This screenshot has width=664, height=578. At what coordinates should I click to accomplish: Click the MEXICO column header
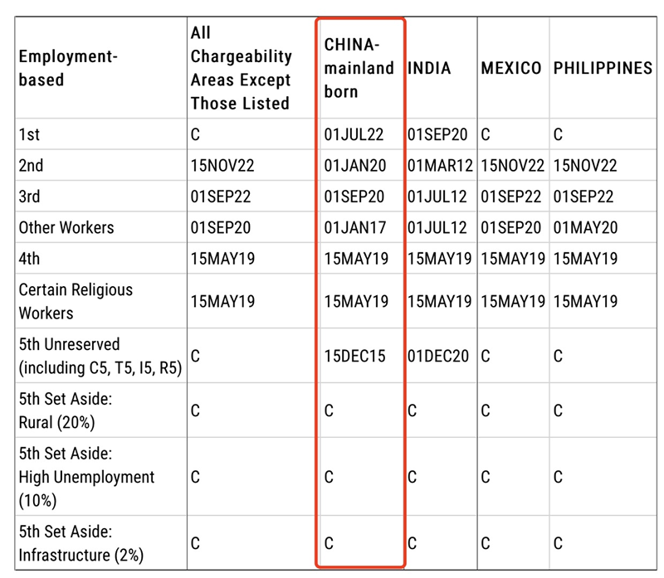point(510,68)
